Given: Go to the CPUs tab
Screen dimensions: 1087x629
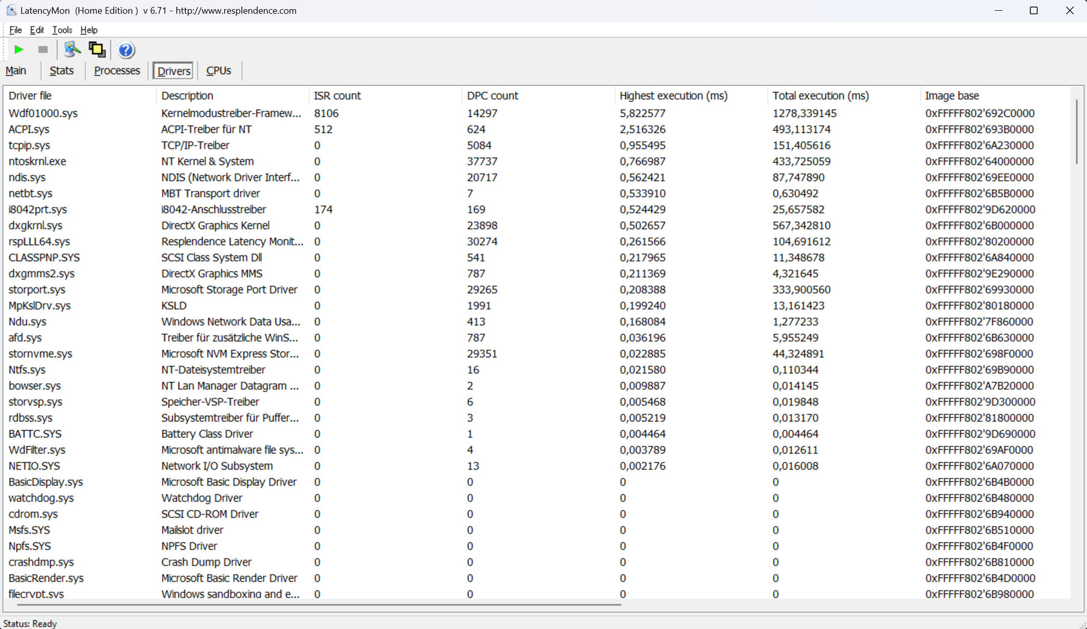Looking at the screenshot, I should (219, 71).
